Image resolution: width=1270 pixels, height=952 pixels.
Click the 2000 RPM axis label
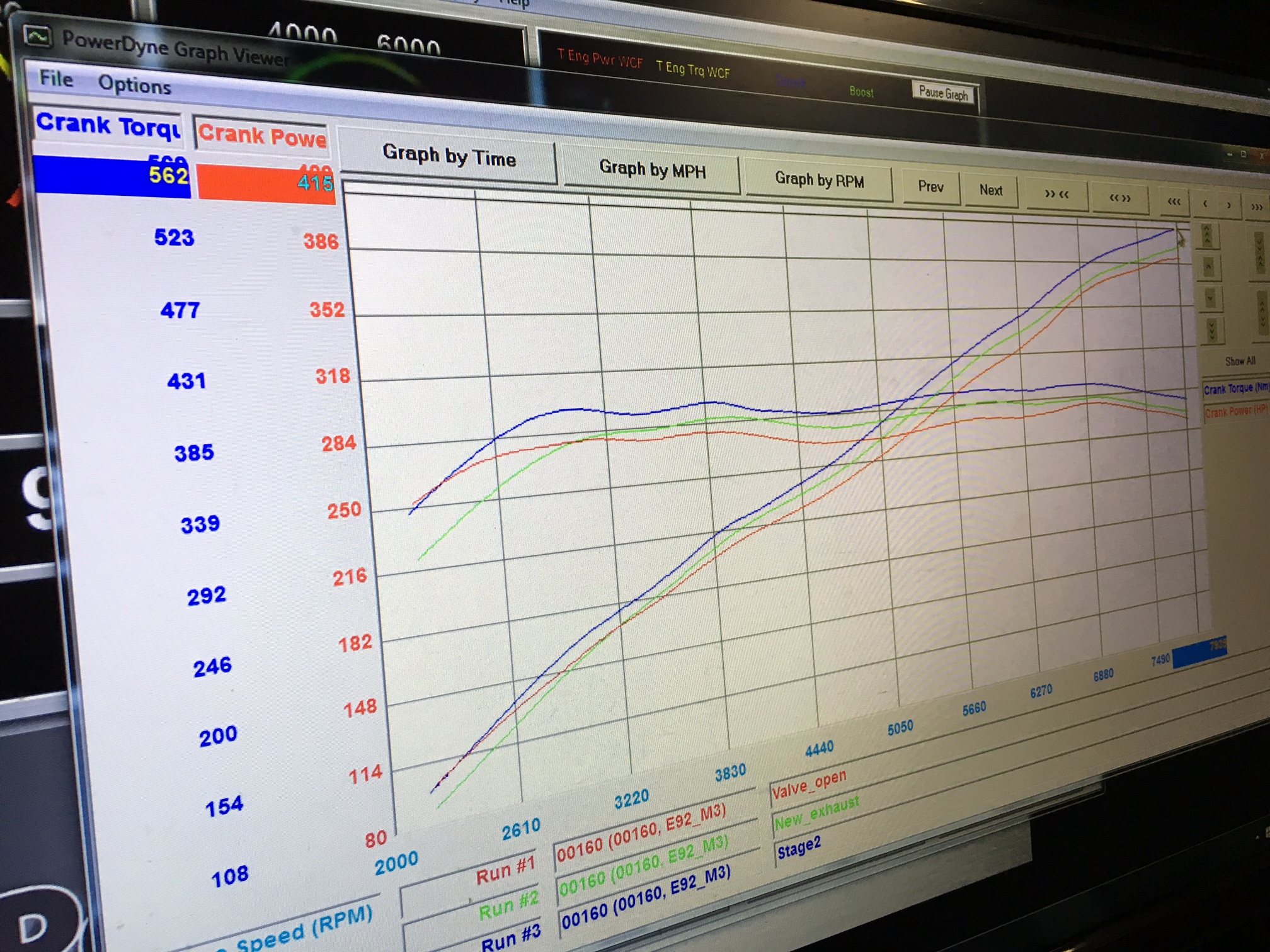click(396, 863)
